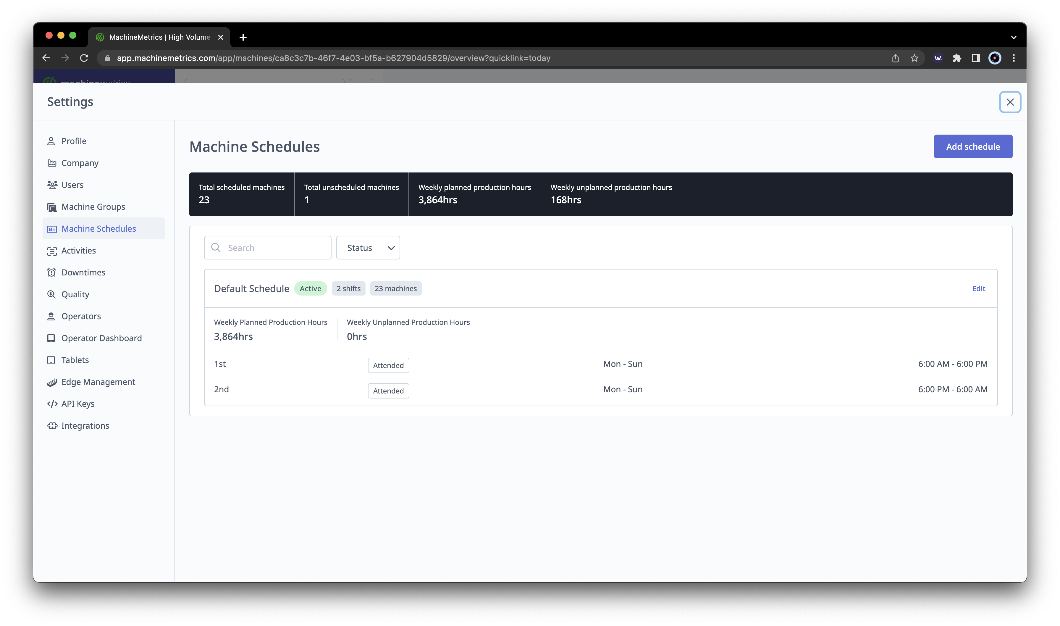Click Total unscheduled machines stat

click(351, 194)
